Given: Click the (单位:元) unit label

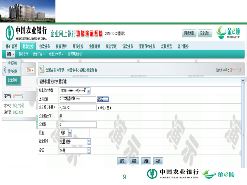Looking at the screenshot, I should point(105,108).
